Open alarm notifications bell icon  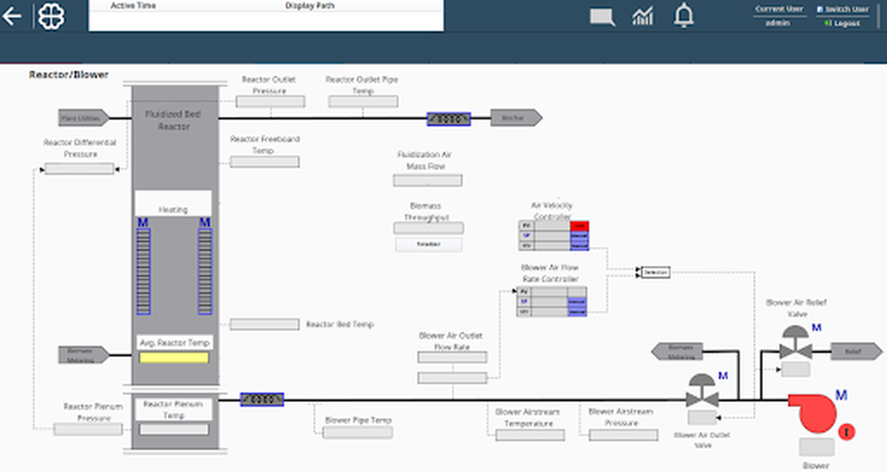[684, 16]
